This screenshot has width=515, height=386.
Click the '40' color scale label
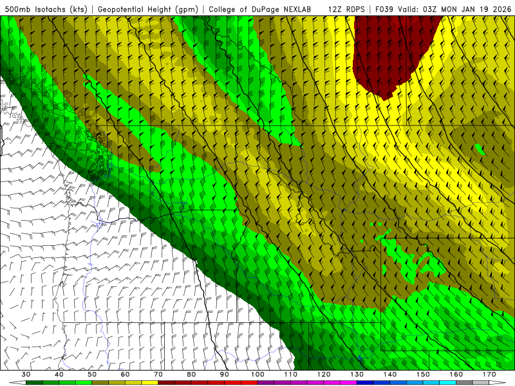click(x=59, y=374)
